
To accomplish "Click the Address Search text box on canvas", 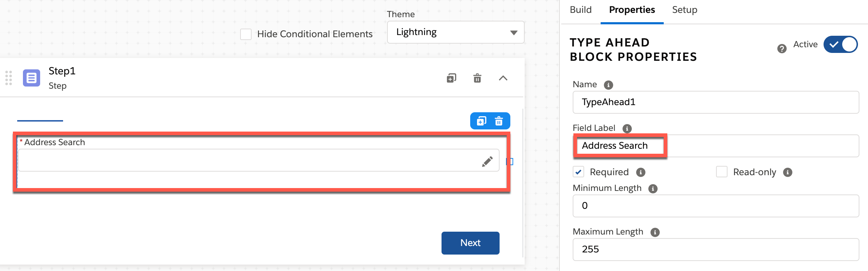I will (259, 160).
